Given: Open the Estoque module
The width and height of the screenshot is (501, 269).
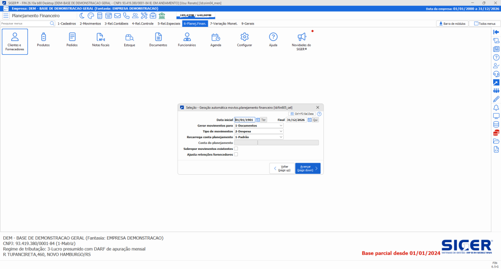Looking at the screenshot, I should coord(129,40).
